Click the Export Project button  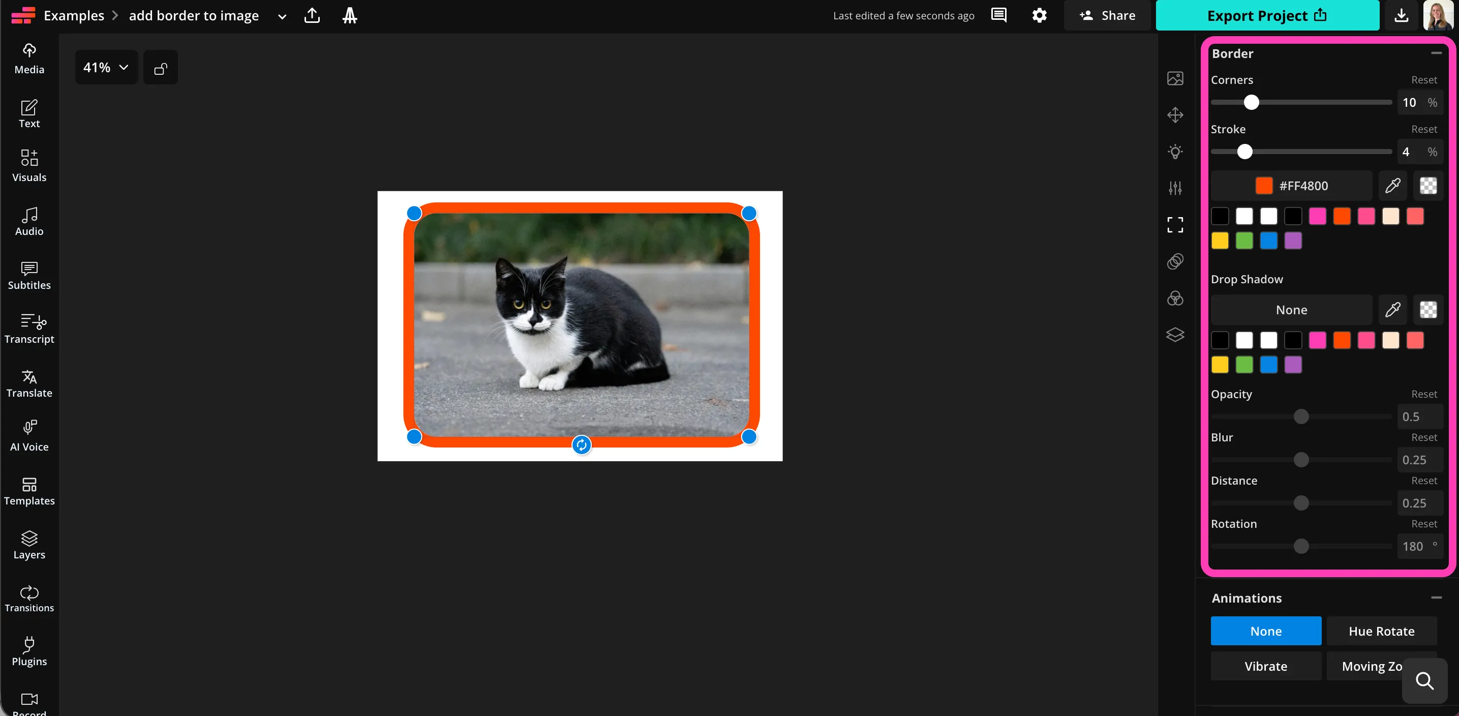click(x=1266, y=15)
